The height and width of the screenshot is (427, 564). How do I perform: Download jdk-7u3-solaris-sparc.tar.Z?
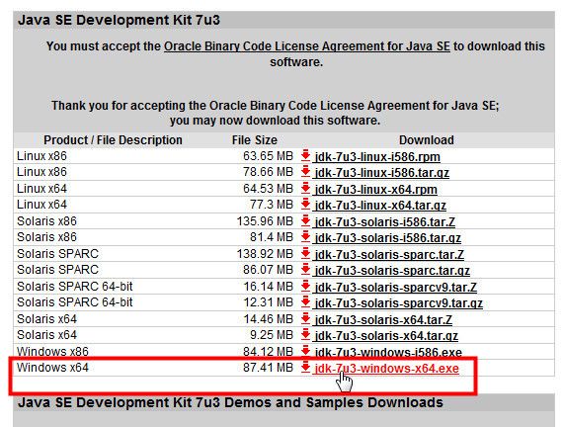389,255
